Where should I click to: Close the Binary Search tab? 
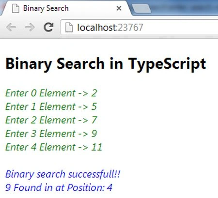pos(119,8)
